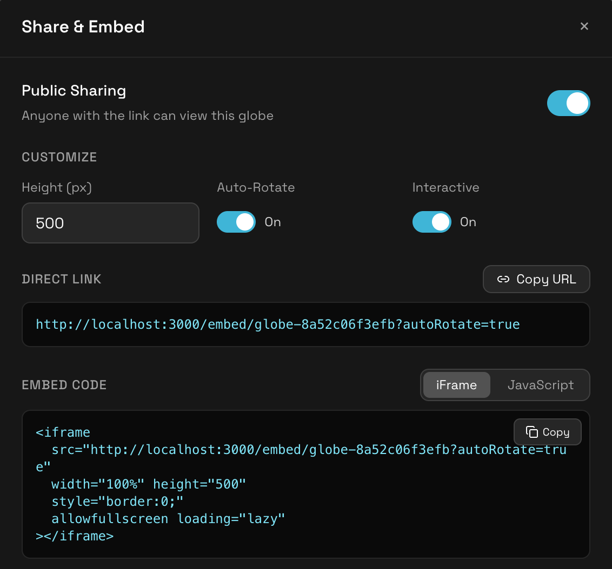
Task: Click the Share & Embed title
Action: pos(83,26)
